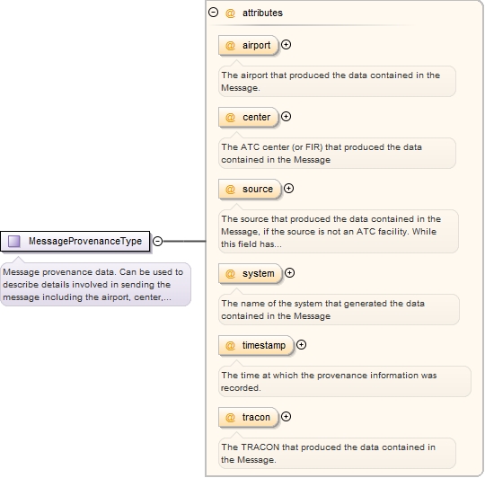Expand the timestamp attribute plus icon

[301, 345]
